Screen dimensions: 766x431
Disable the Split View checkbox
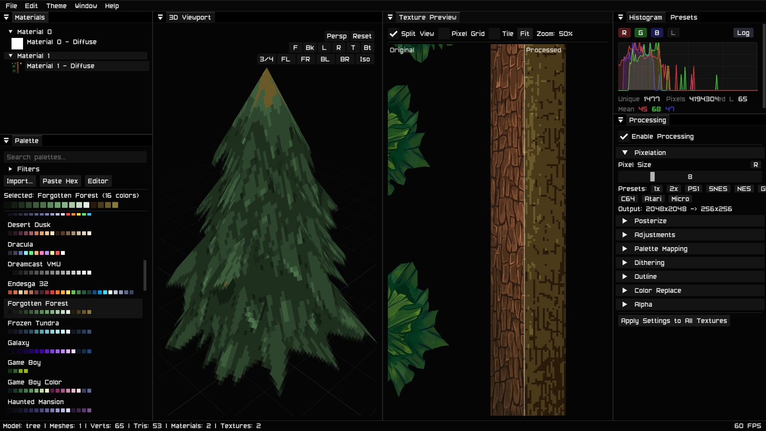(x=394, y=34)
